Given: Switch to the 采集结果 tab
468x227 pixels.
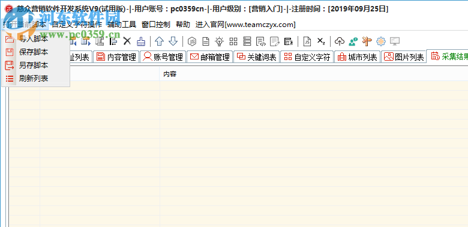Looking at the screenshot, I should [448, 56].
